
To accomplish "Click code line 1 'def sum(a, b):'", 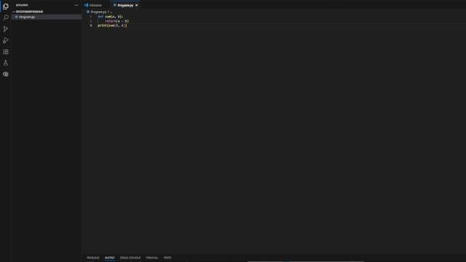I will coord(110,17).
